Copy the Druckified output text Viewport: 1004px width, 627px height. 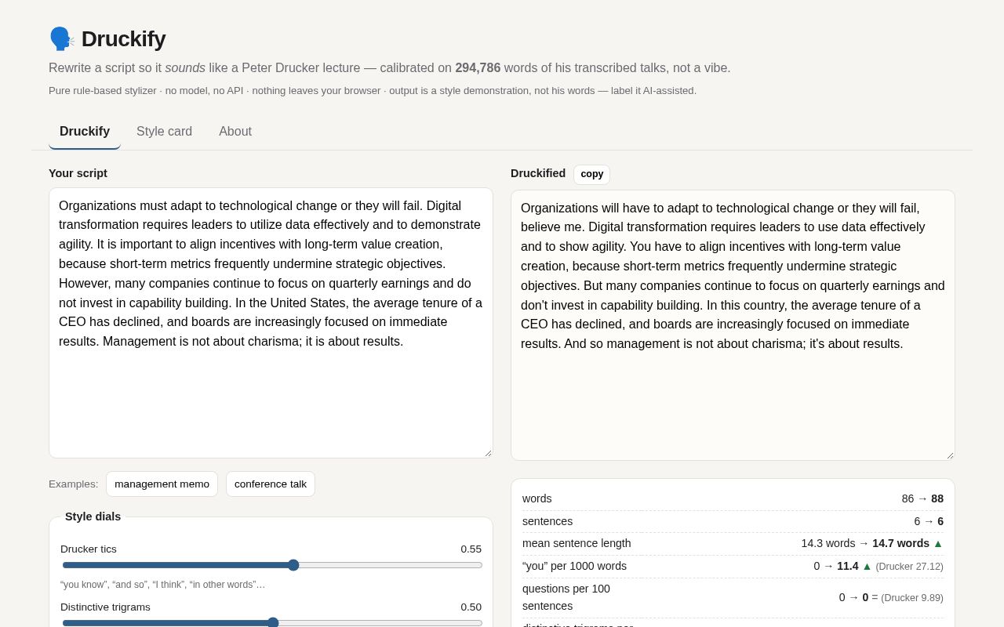(591, 174)
